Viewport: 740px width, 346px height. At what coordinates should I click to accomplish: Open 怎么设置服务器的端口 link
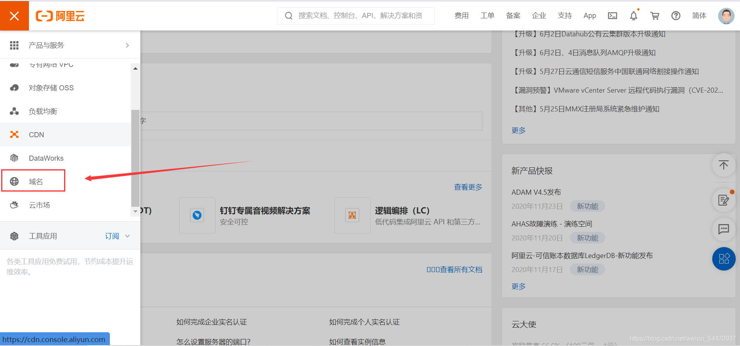213,342
